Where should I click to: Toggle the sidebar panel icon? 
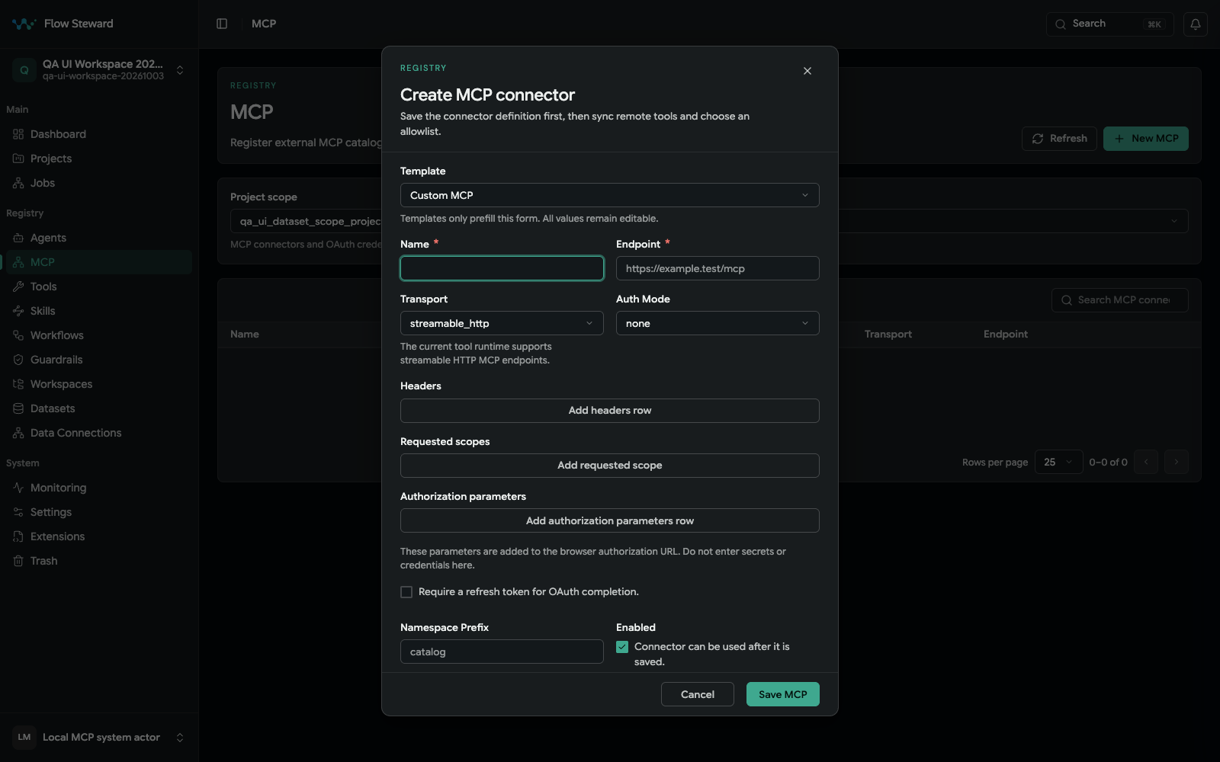click(222, 24)
